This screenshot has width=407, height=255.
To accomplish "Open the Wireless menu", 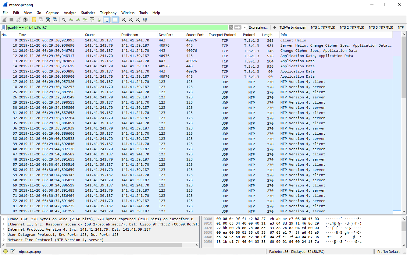I will pos(128,13).
